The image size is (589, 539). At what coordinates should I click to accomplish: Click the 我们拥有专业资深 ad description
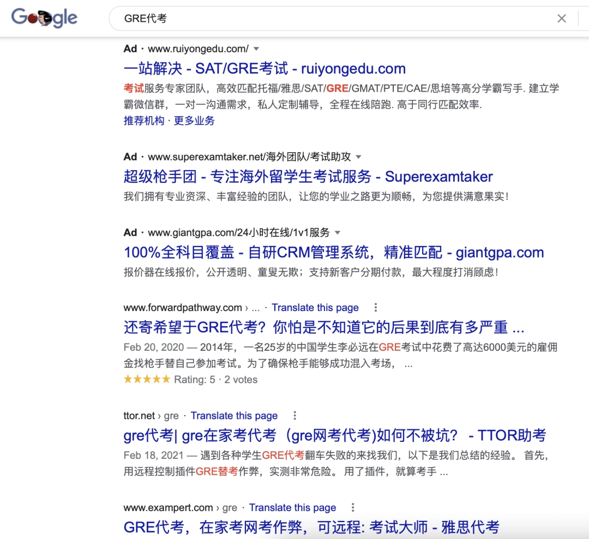316,196
